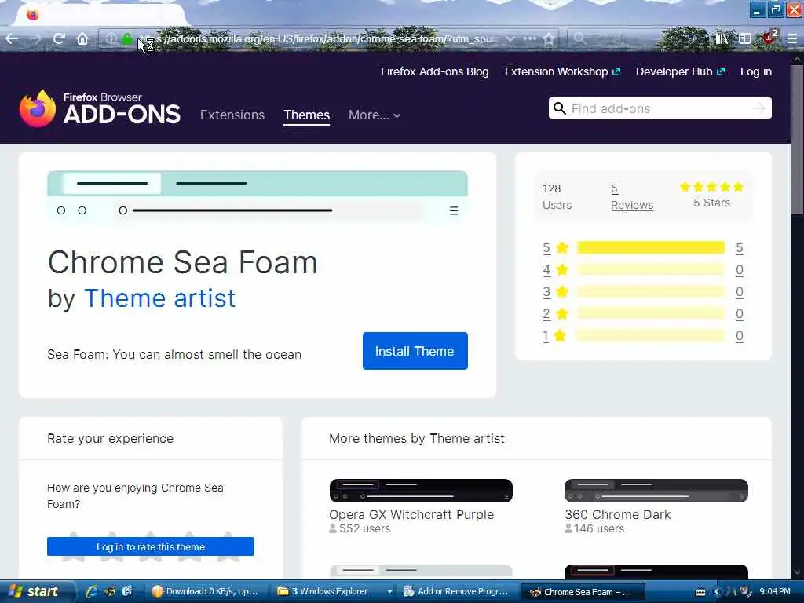Open the Download taskbar button
This screenshot has width=804, height=603.
(205, 591)
